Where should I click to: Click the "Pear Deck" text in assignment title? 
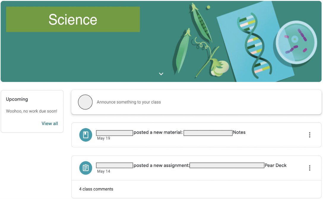(275, 165)
